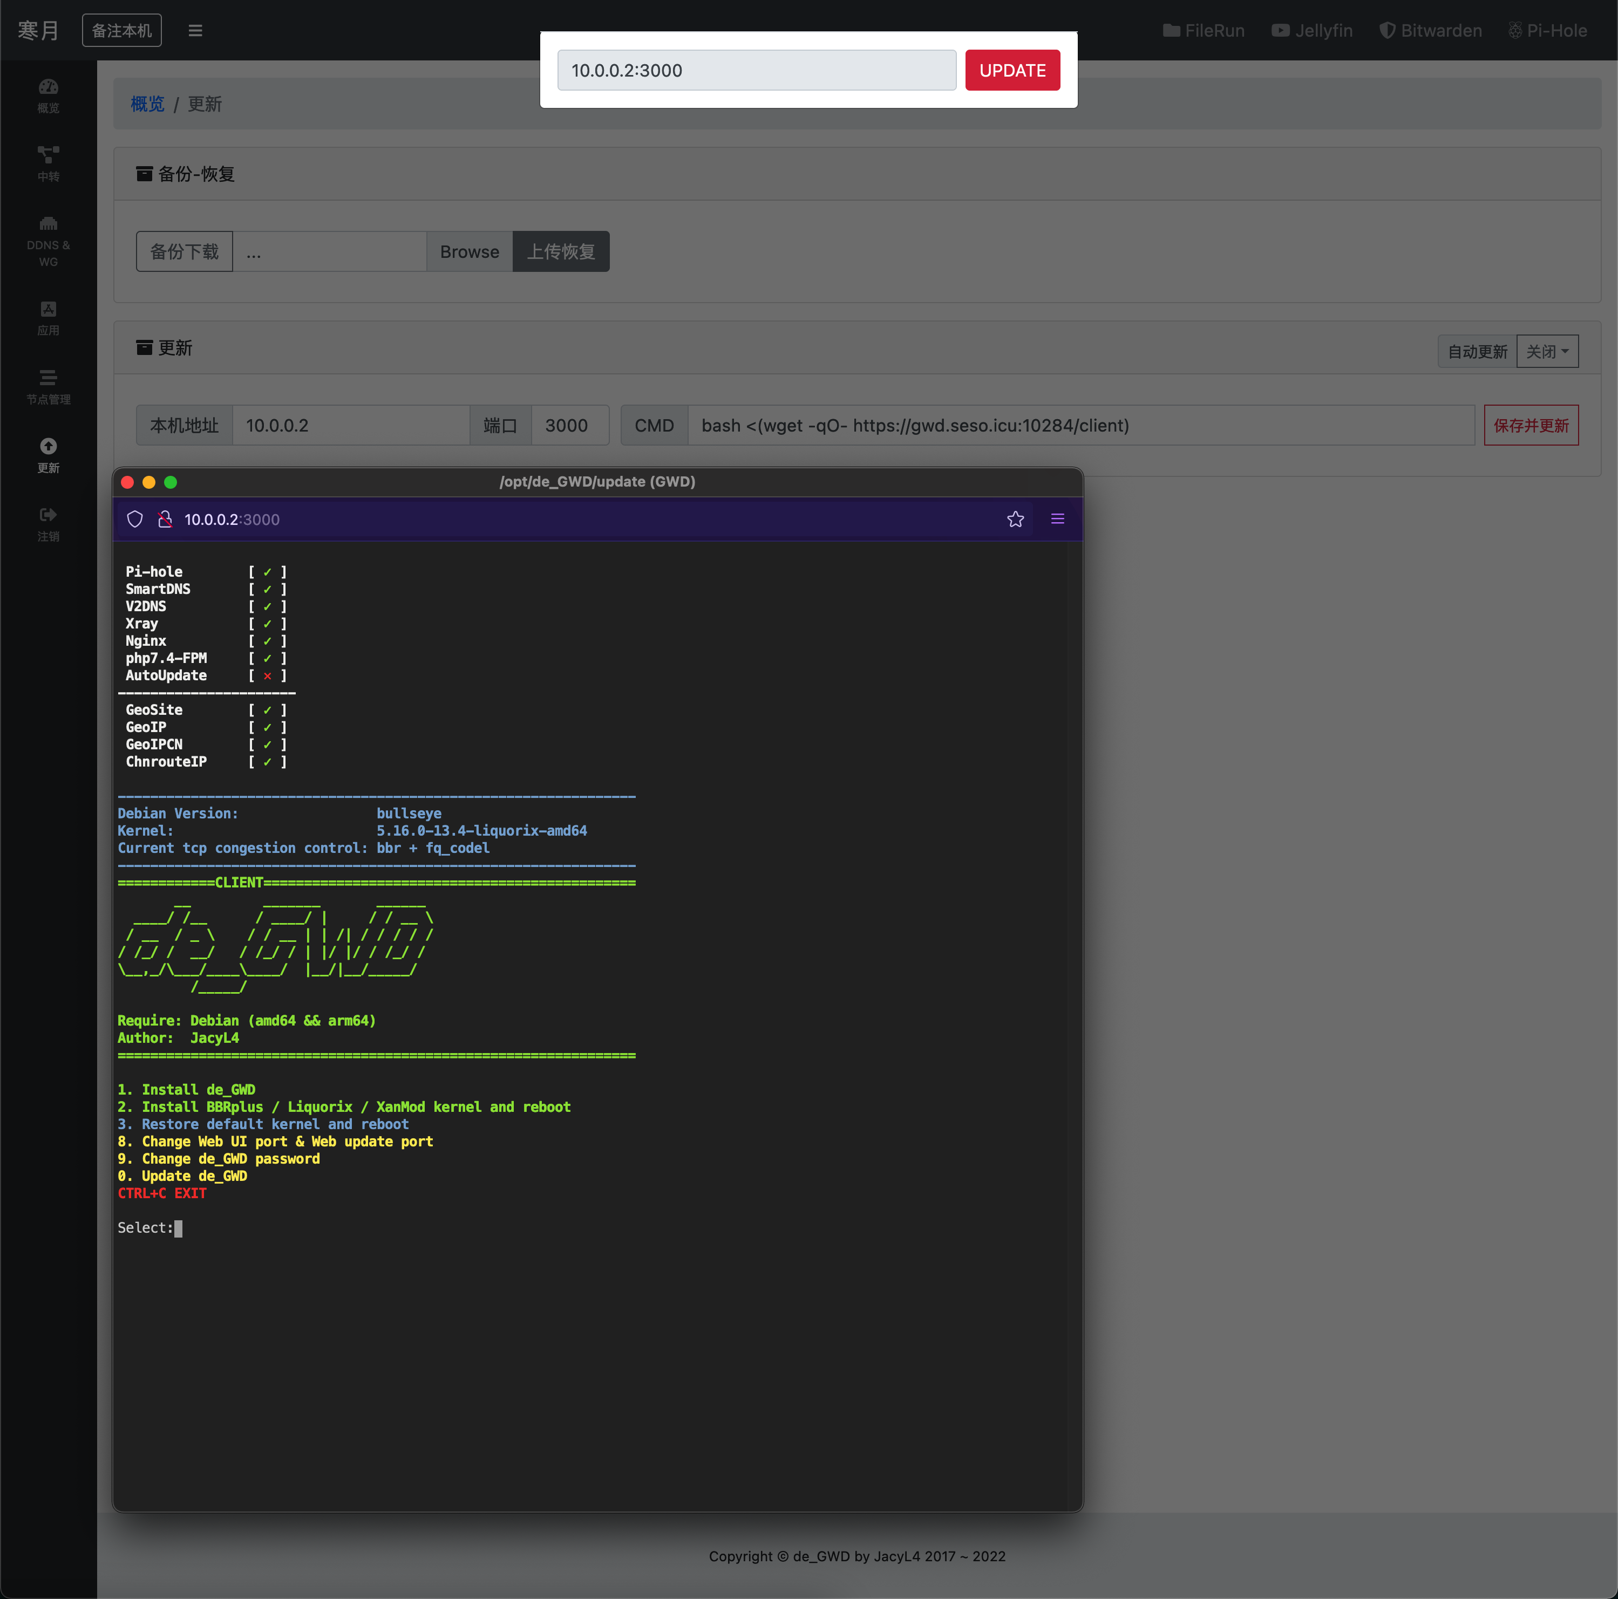Open the terminal window's hamburger menu
The image size is (1618, 1599).
pos(1058,519)
